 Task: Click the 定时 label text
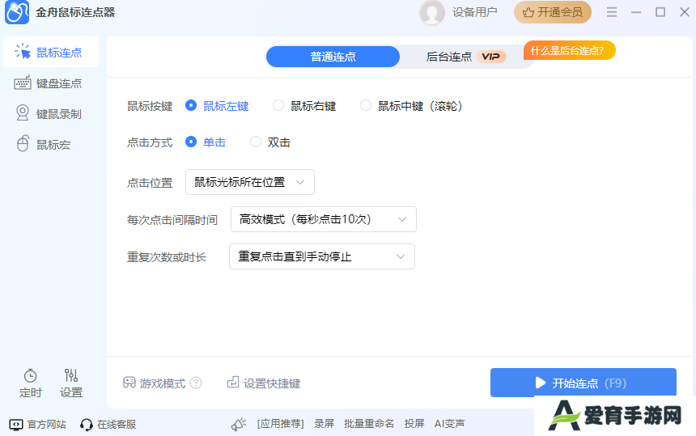point(31,392)
